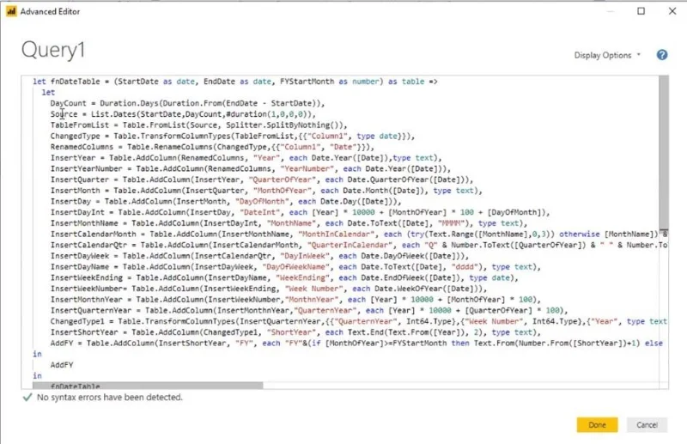The height and width of the screenshot is (444, 687).
Task: Click the horizontal scrollbar at editor bottom
Action: point(148,386)
